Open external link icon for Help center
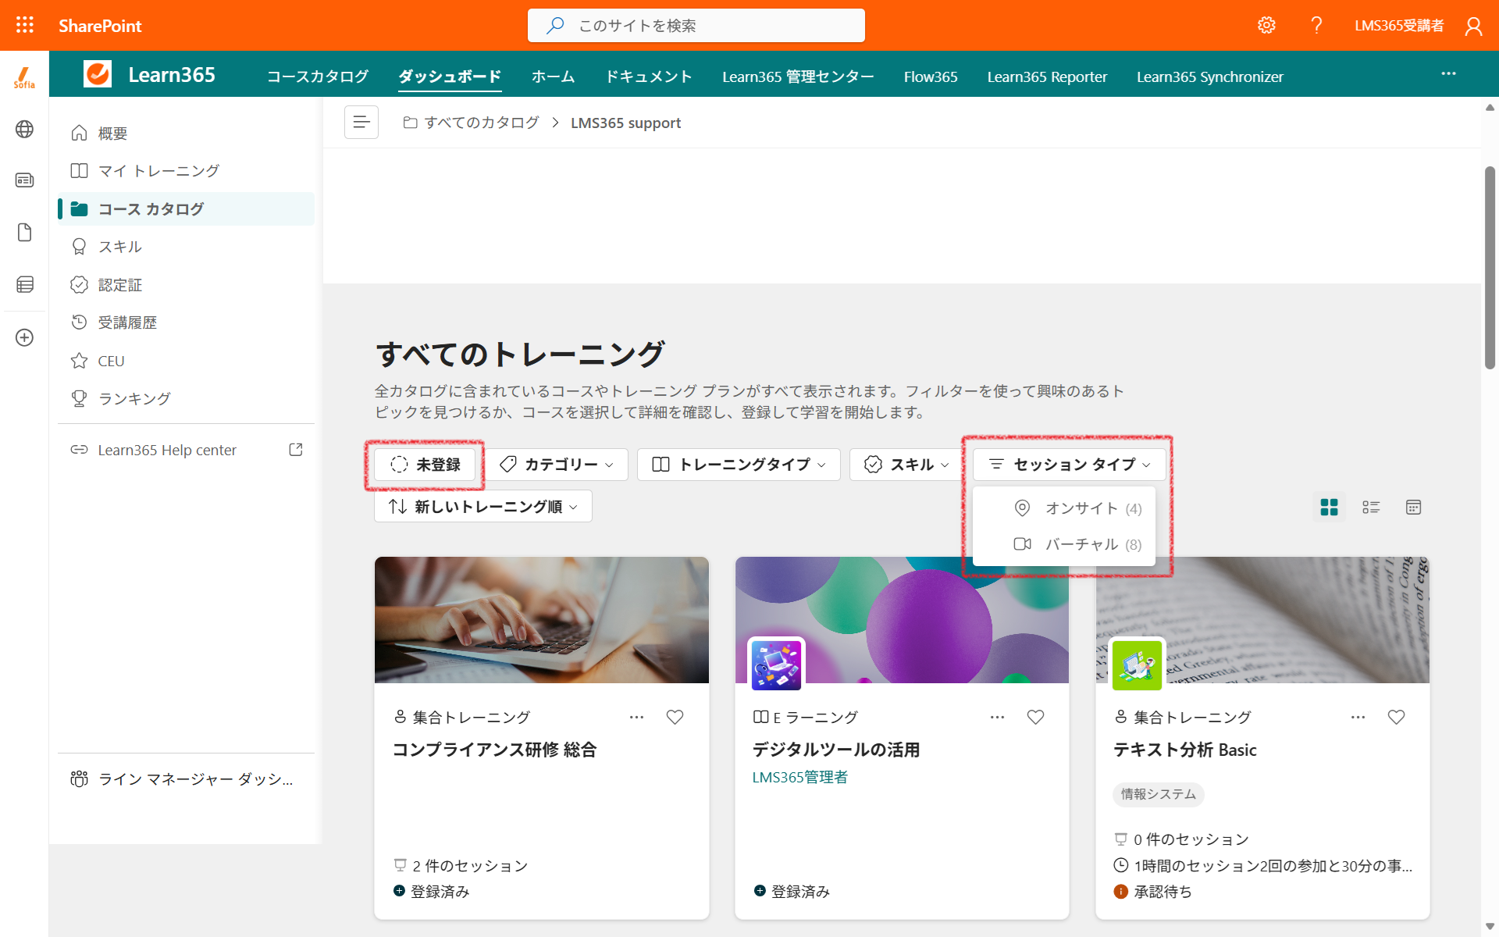1499x937 pixels. click(296, 450)
